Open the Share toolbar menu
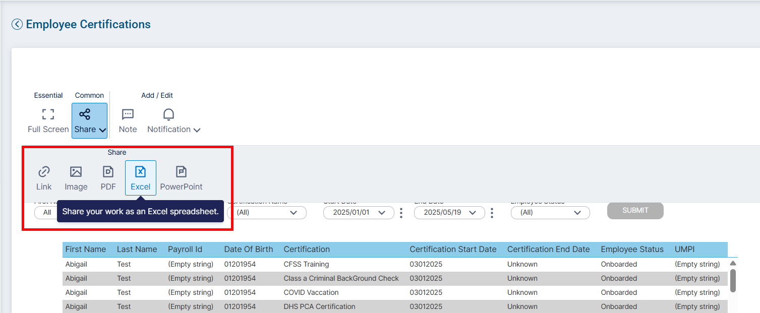Viewport: 760px width, 313px height. [89, 120]
